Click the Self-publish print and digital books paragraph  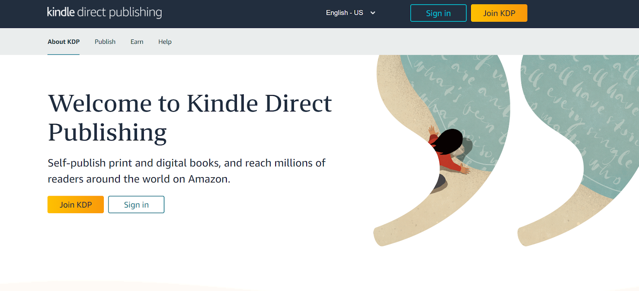(187, 171)
